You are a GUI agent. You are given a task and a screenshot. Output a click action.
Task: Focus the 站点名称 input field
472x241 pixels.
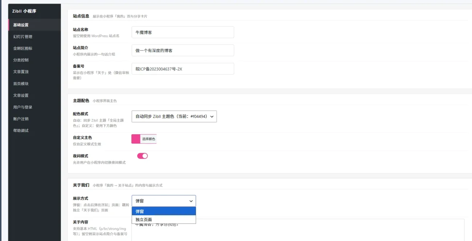[183, 32]
